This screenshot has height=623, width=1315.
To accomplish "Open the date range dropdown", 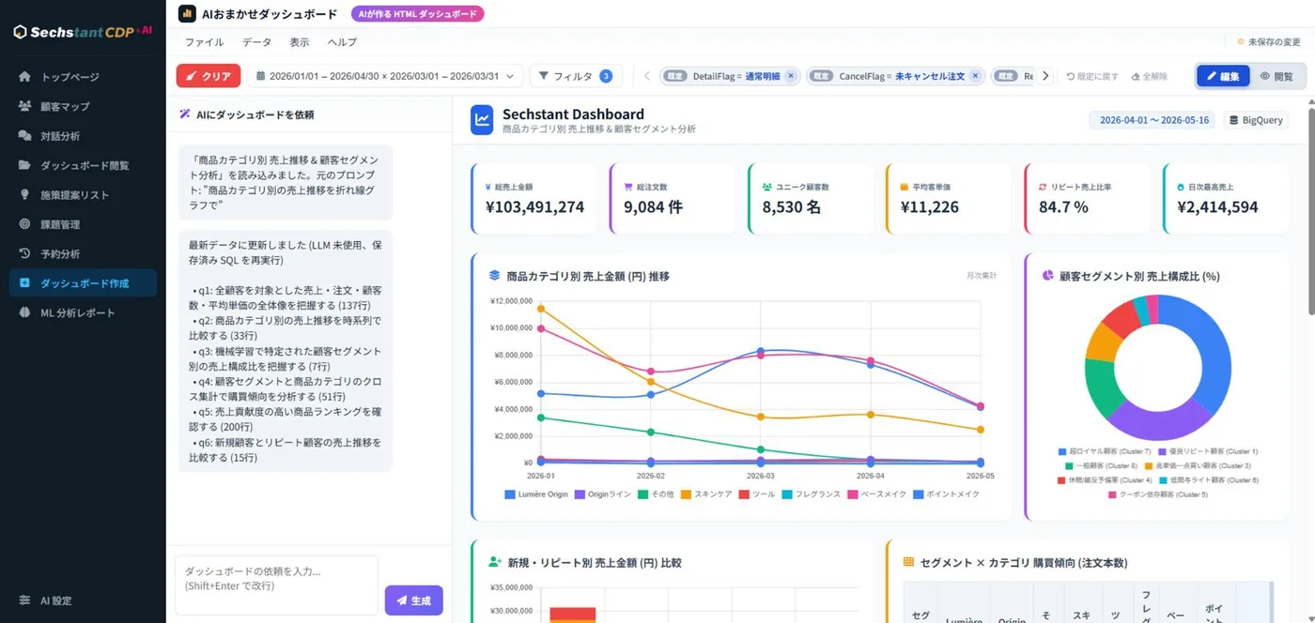I will coord(385,76).
